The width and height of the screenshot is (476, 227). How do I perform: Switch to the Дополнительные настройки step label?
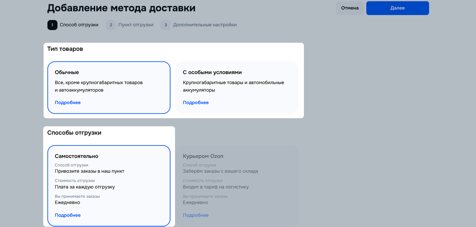[205, 25]
